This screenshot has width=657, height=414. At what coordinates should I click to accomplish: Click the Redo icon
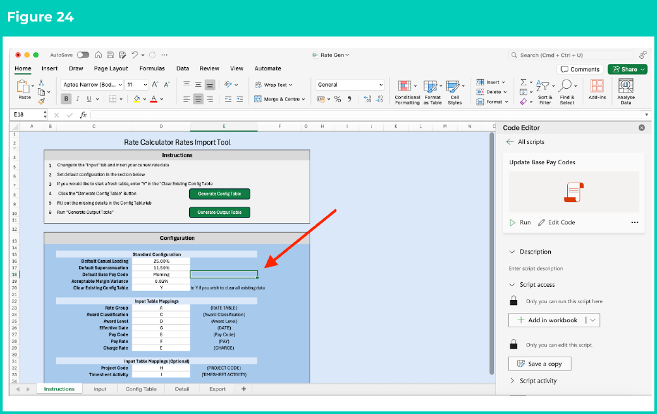[x=153, y=55]
